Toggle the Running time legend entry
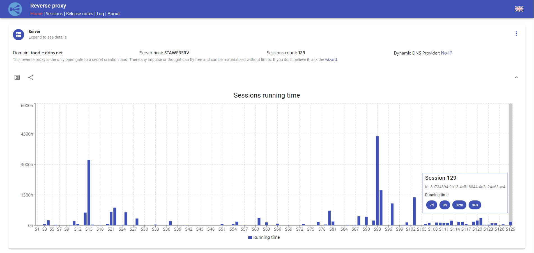This screenshot has height=253, width=534. pyautogui.click(x=264, y=237)
